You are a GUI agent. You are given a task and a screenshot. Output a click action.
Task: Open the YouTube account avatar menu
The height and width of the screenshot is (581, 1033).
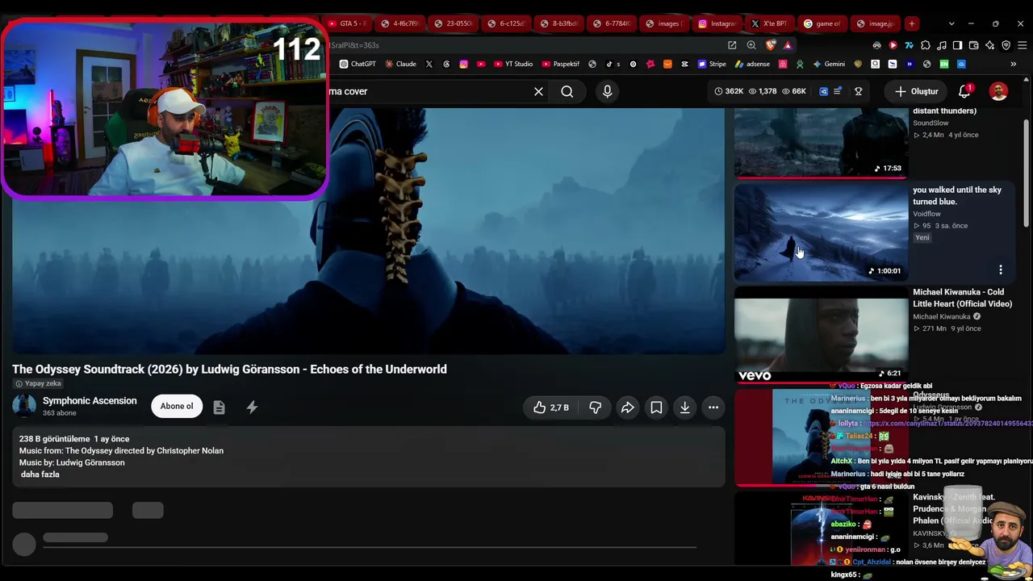pos(999,91)
